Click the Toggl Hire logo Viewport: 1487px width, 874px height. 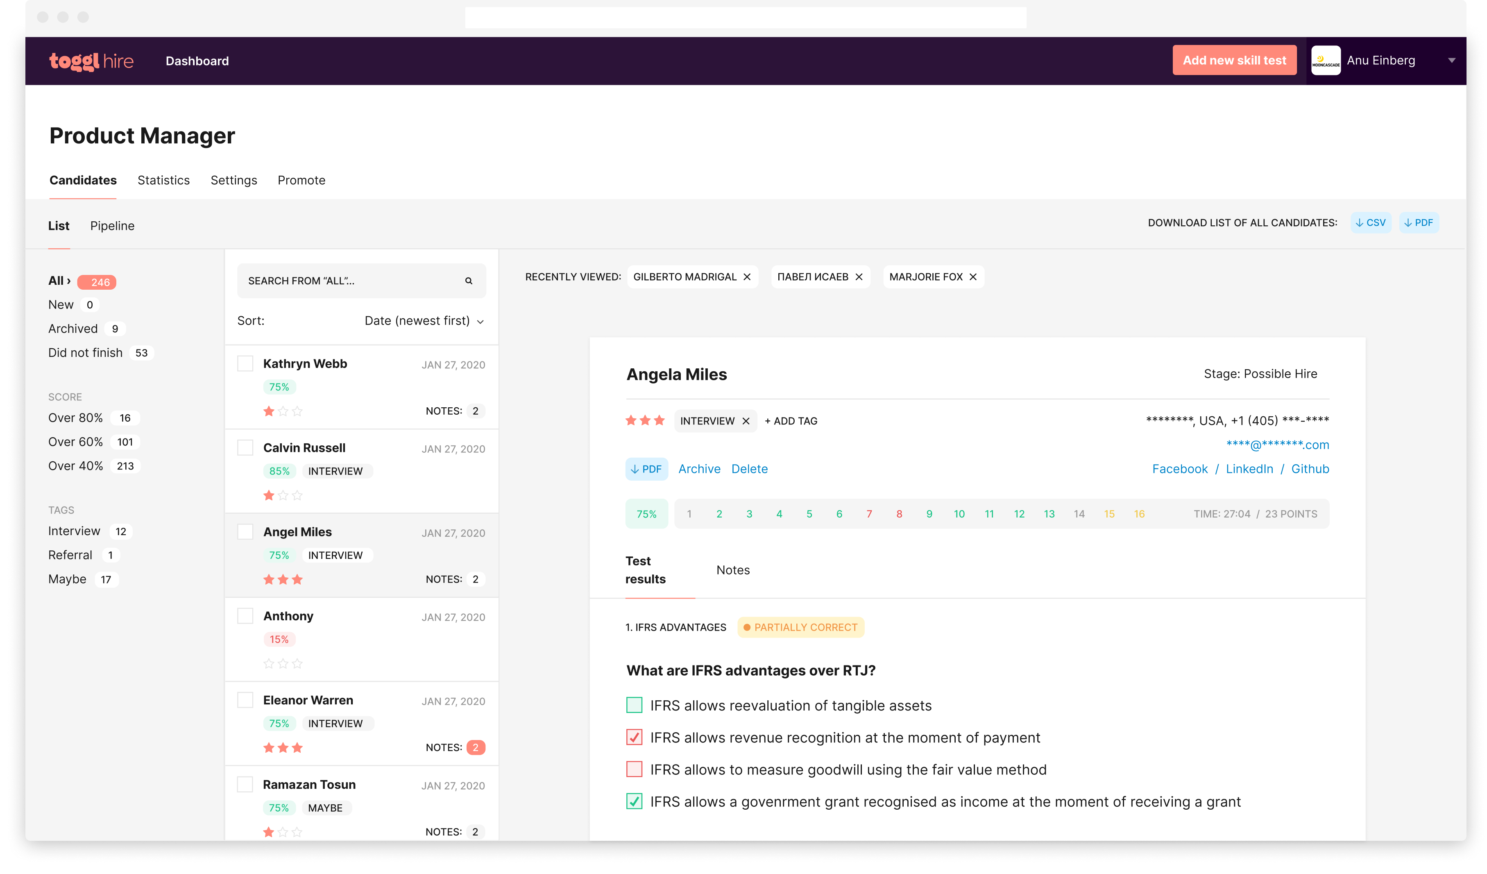click(x=91, y=60)
